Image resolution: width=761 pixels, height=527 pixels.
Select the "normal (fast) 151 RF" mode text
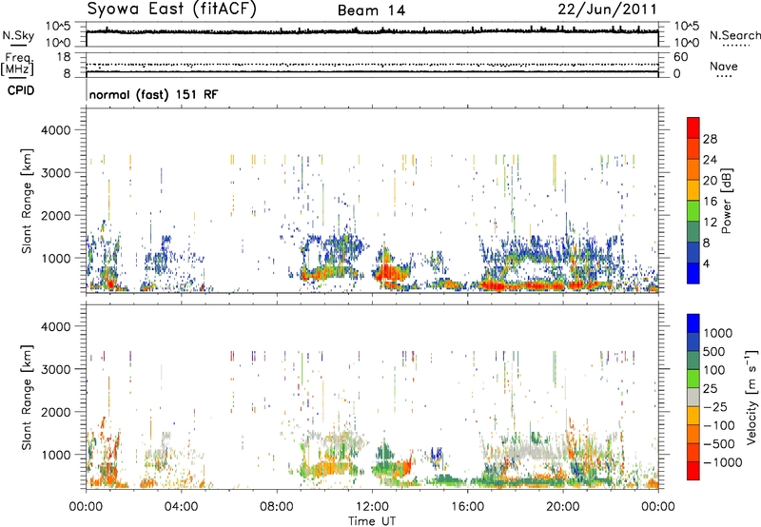click(x=153, y=94)
